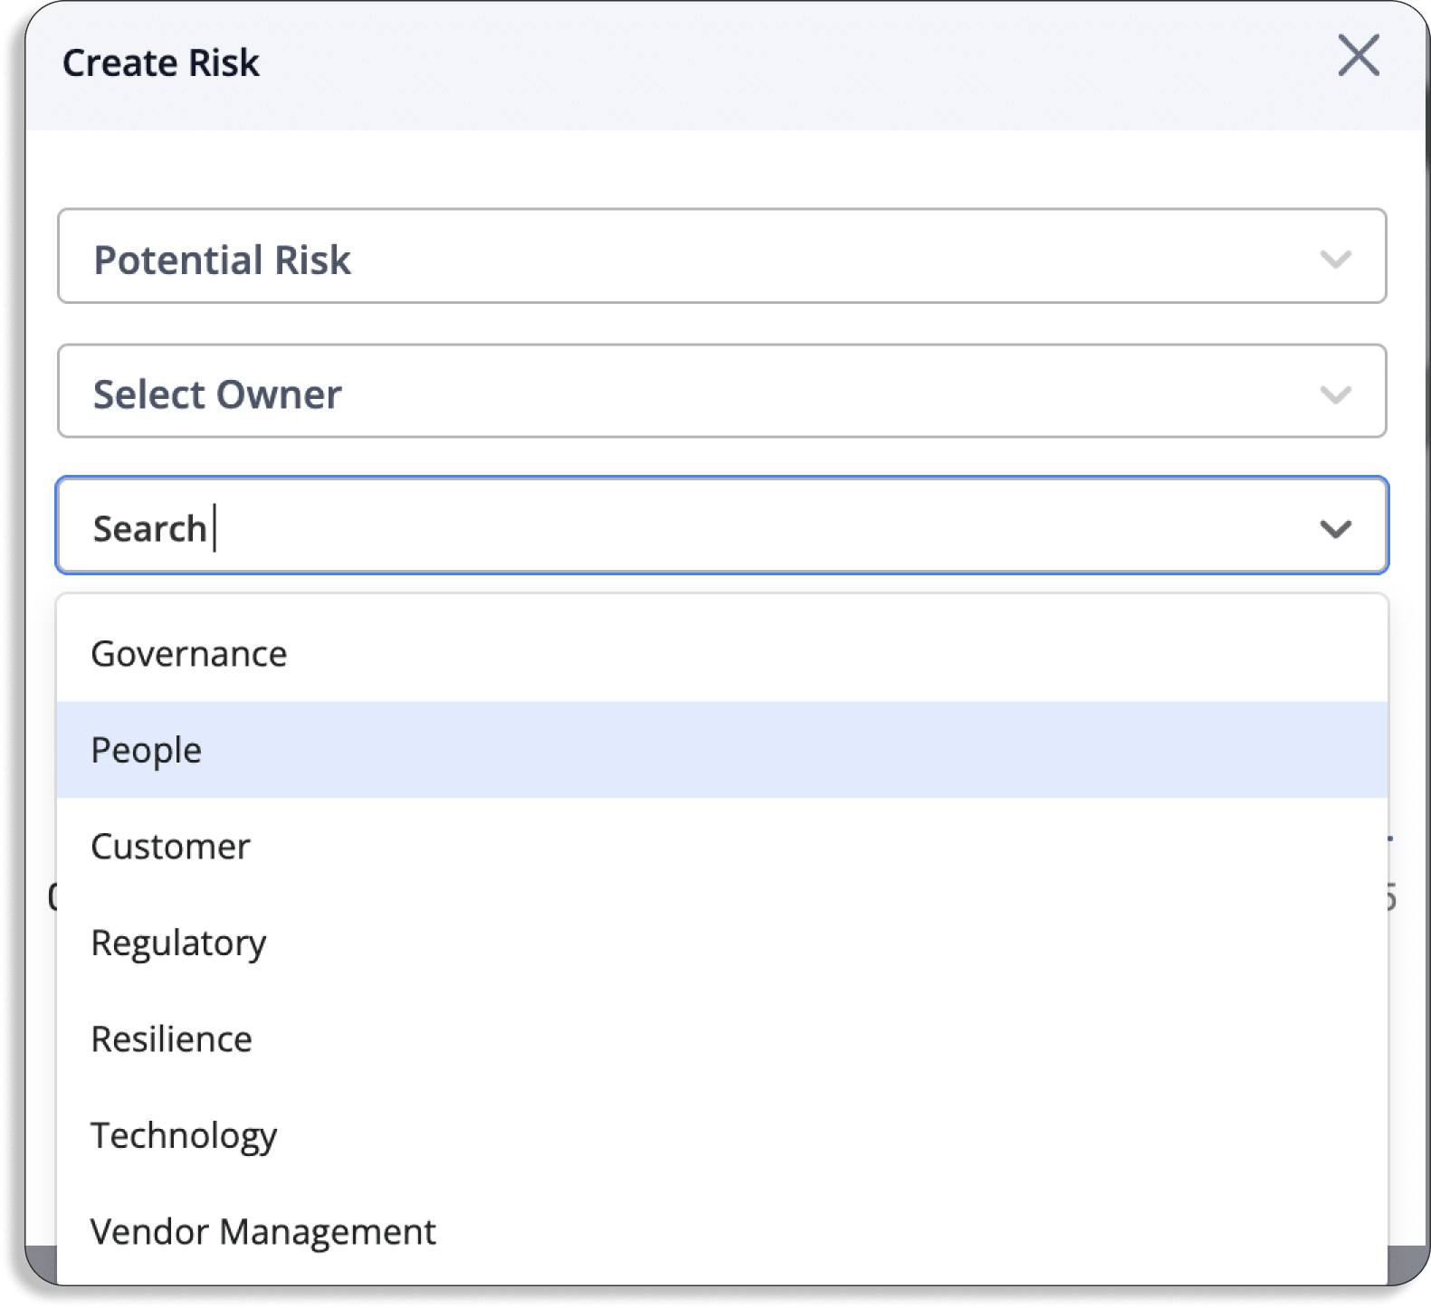
Task: Collapse the category search dropdown chevron
Action: click(1335, 528)
